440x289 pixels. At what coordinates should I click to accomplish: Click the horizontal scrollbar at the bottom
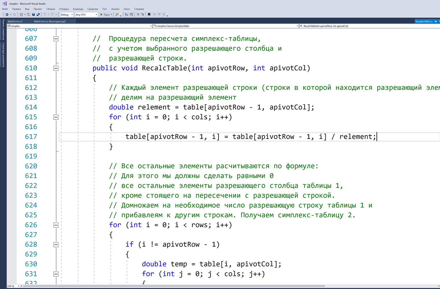(173, 286)
